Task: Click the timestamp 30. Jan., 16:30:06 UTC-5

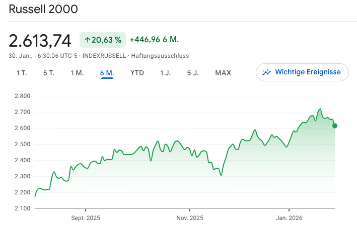Action: click(x=43, y=56)
